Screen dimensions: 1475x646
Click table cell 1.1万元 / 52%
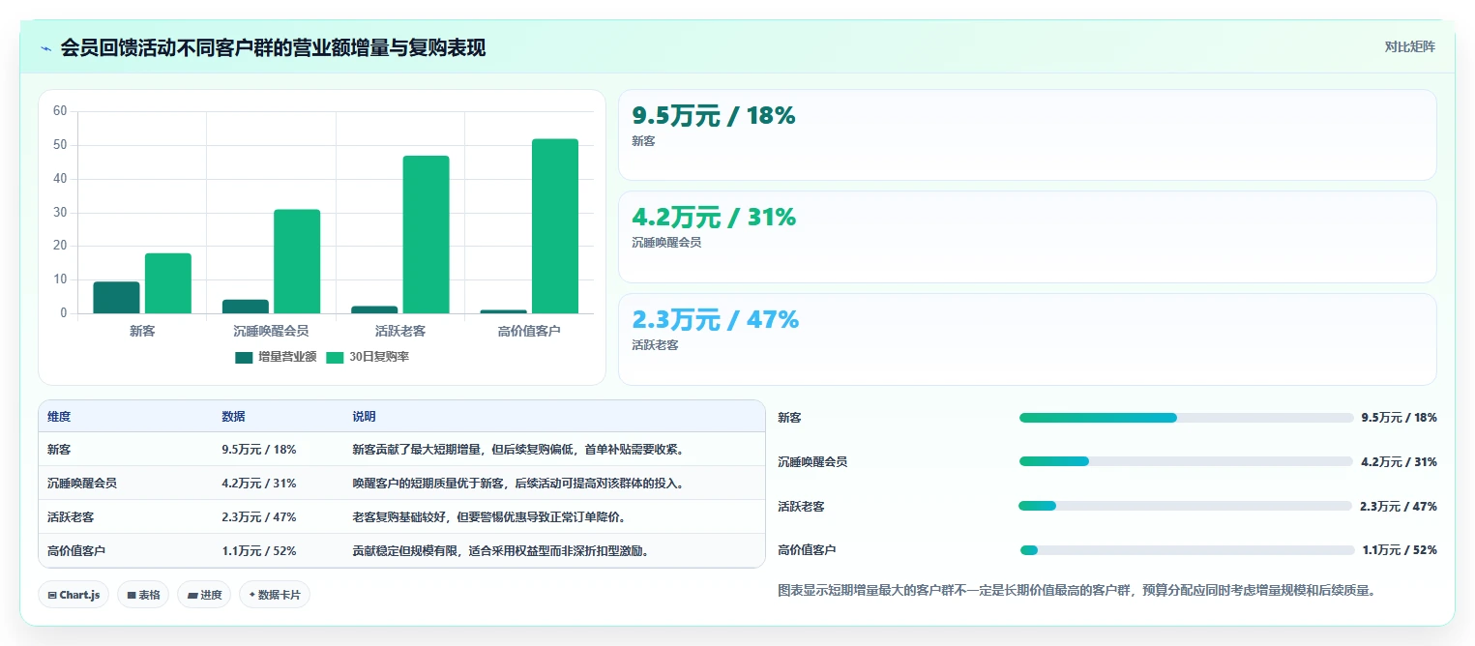coord(259,551)
